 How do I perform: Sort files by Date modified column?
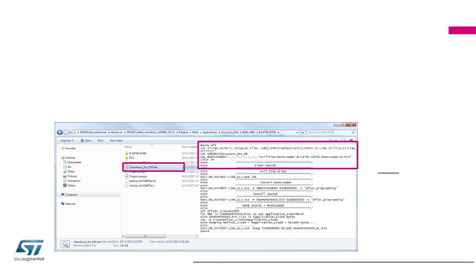[190, 147]
